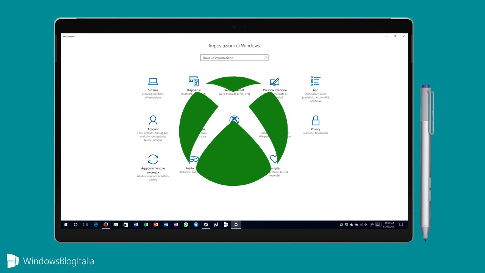
Task: Launch Excel from the taskbar
Action: pyautogui.click(x=146, y=224)
